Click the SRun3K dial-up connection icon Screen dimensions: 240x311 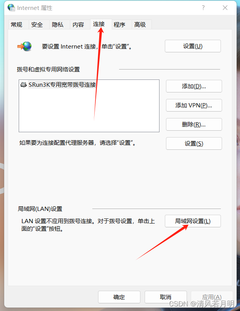pyautogui.click(x=24, y=85)
